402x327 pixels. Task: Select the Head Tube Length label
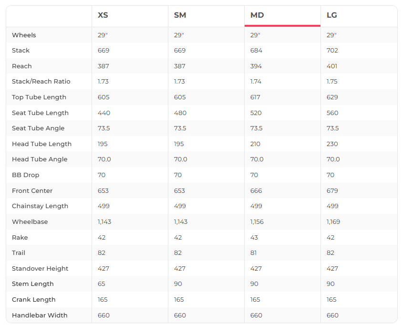[41, 144]
